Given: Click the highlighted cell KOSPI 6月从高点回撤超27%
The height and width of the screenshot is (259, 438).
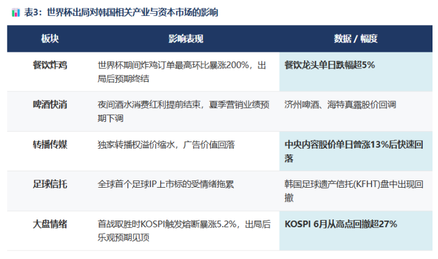Looking at the screenshot, I should (x=356, y=231).
